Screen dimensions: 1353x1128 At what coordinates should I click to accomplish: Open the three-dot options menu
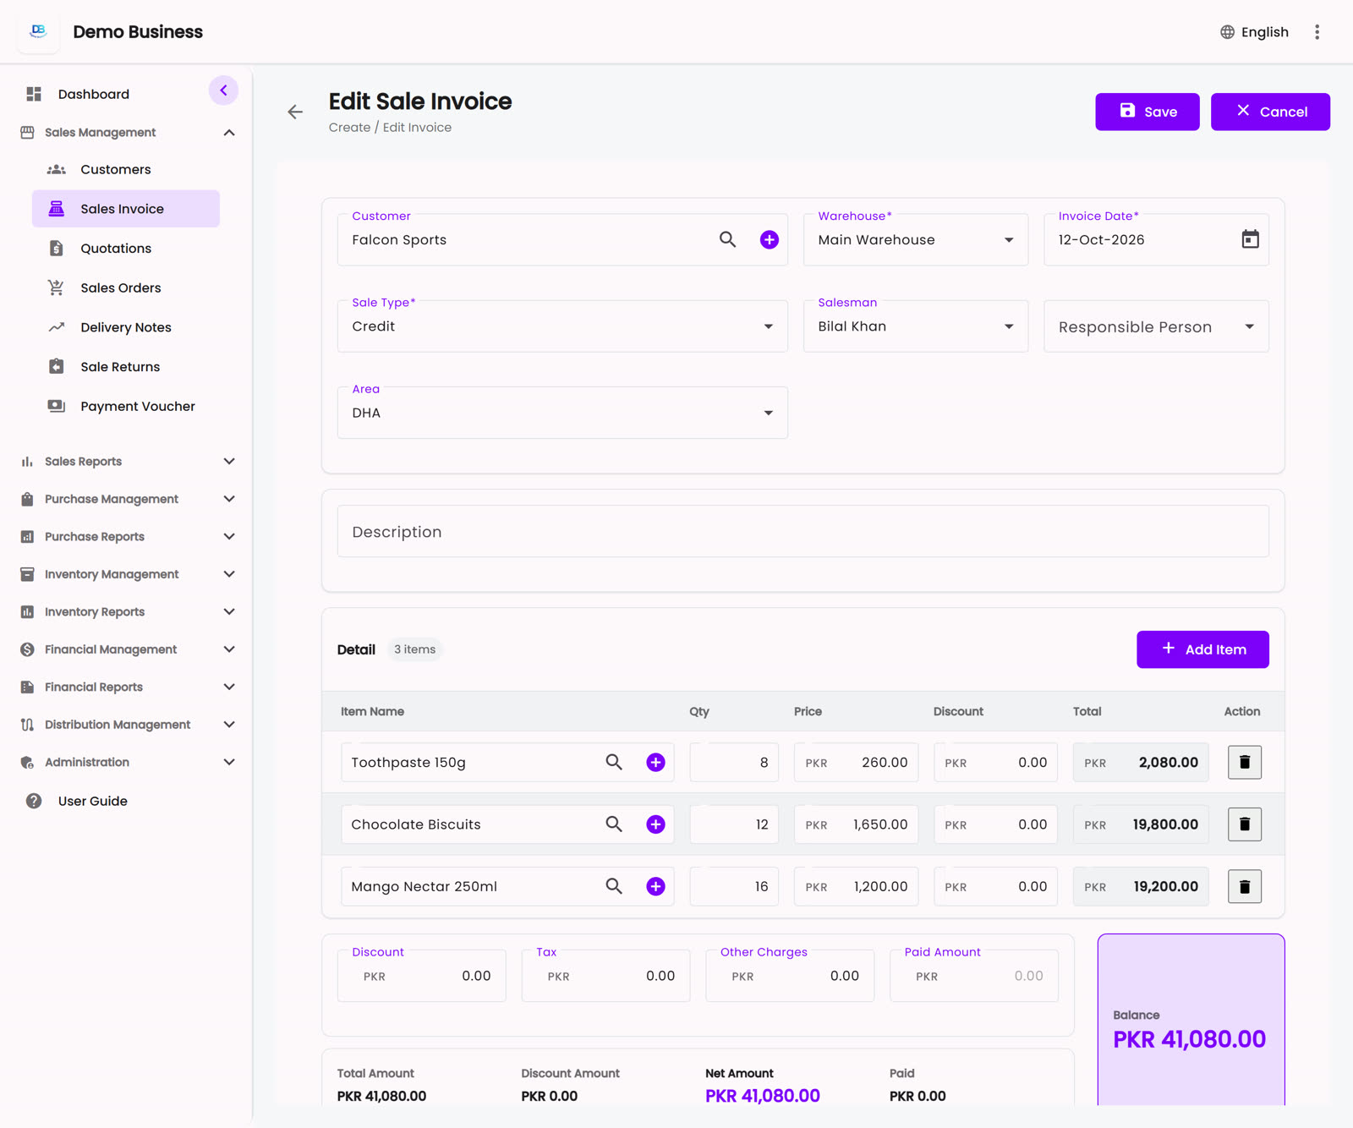(1317, 32)
